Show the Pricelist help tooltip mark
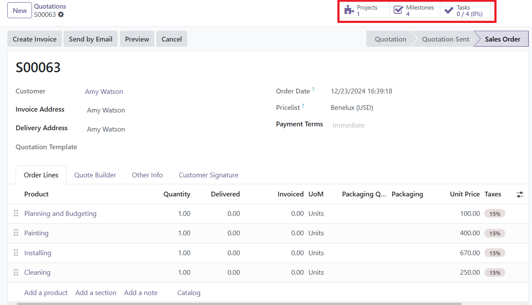 [x=303, y=106]
